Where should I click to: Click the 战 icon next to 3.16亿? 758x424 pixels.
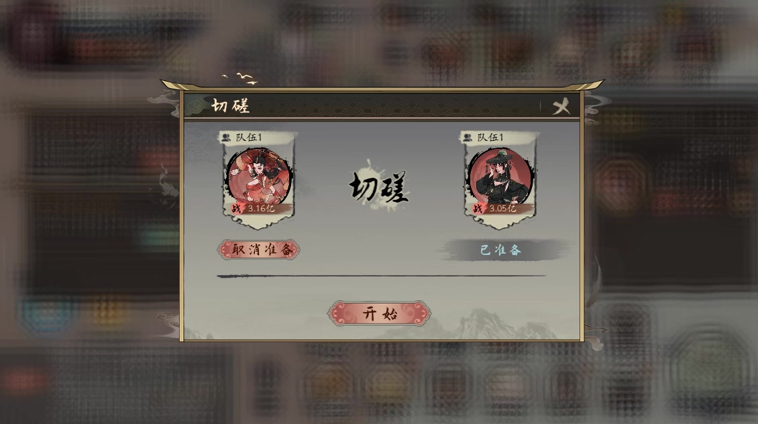click(236, 209)
